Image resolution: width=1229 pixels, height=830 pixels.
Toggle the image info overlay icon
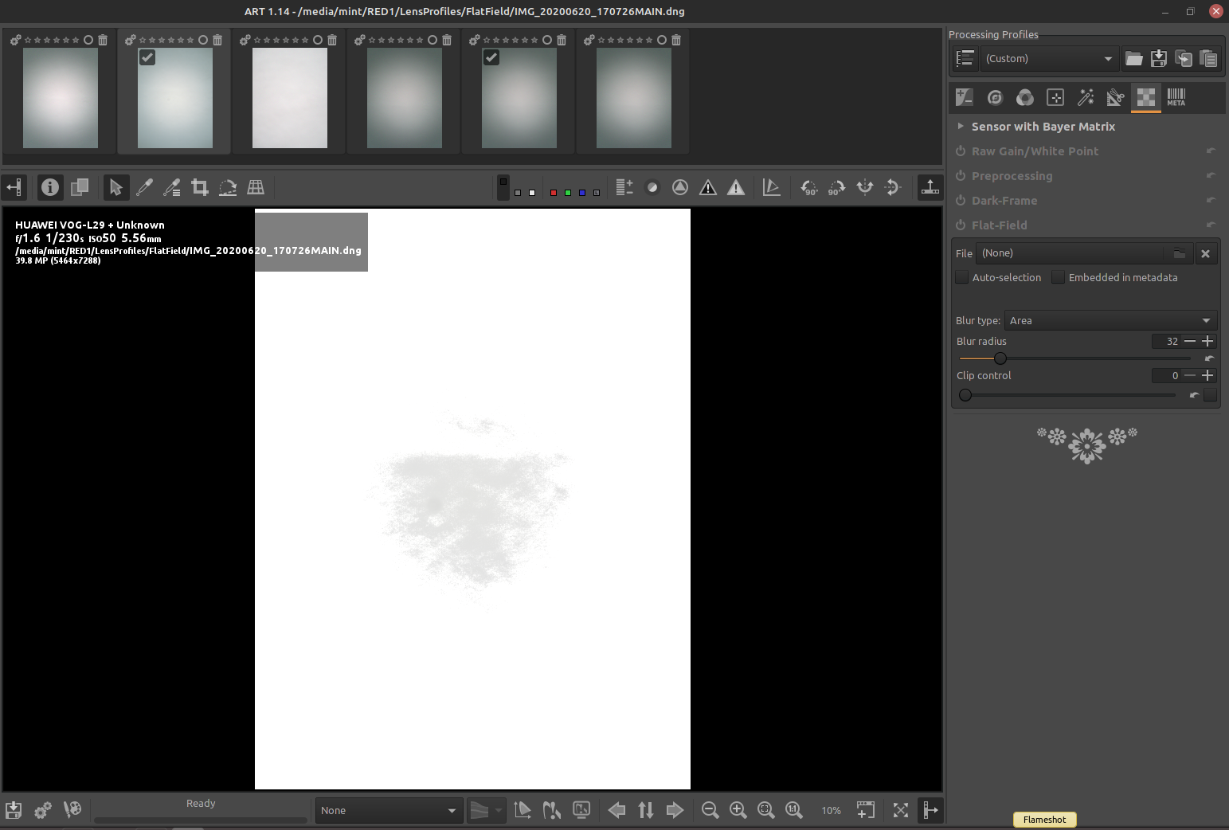coord(50,187)
